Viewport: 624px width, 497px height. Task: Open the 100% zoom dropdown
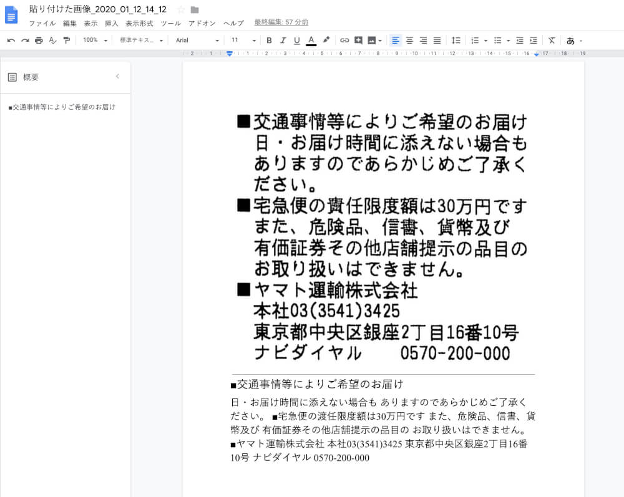point(95,40)
